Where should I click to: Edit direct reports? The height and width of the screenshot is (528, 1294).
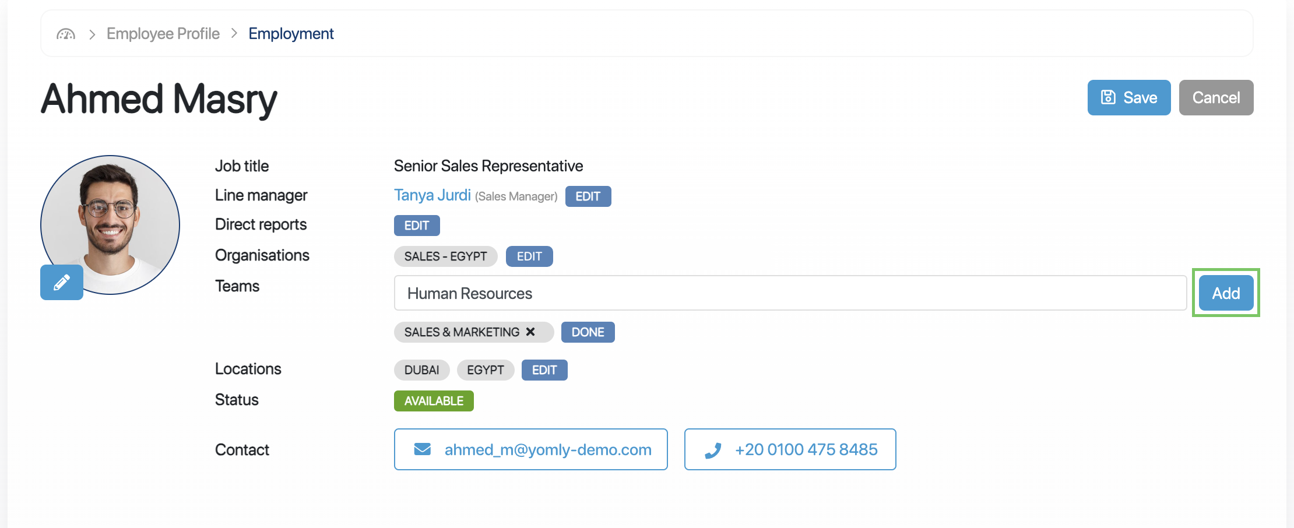[x=417, y=226]
